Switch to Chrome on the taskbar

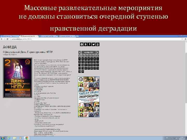[27, 138]
